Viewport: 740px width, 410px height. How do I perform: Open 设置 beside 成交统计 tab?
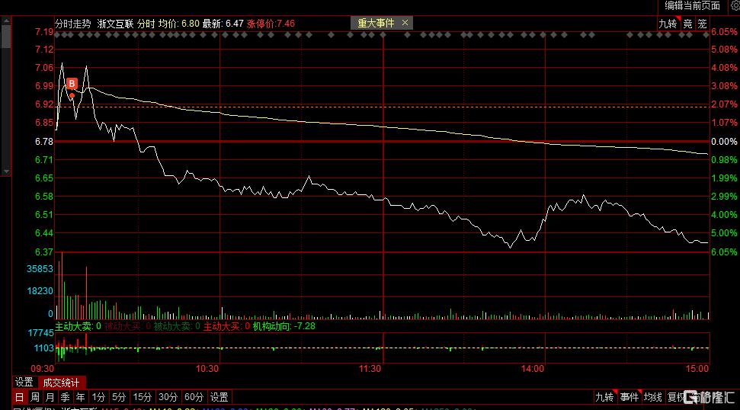(24, 382)
